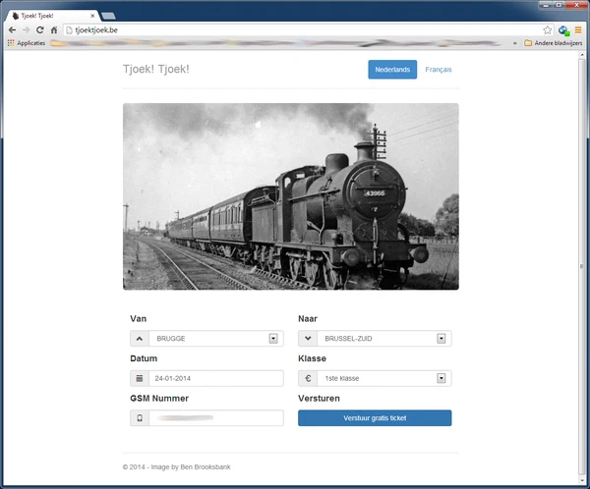590x489 pixels.
Task: Click the Versturen label
Action: [x=319, y=399]
